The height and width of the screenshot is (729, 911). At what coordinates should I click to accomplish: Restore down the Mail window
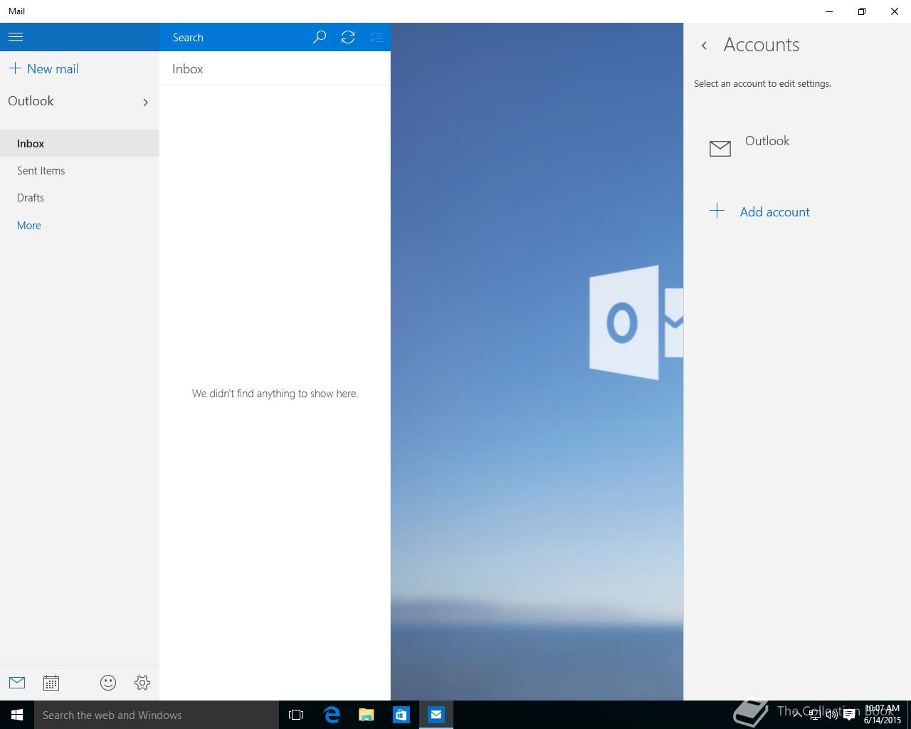(862, 11)
